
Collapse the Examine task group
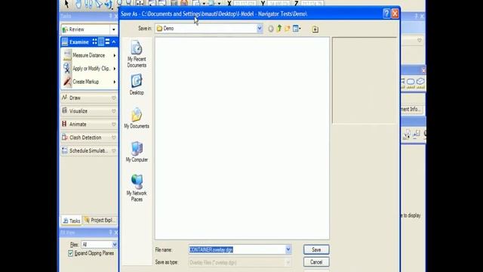[x=114, y=42]
